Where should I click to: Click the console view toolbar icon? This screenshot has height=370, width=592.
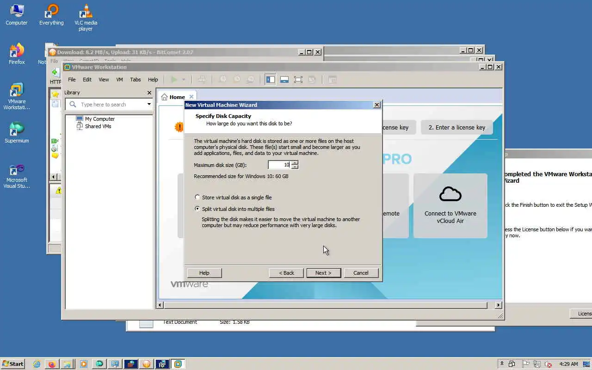click(x=332, y=80)
